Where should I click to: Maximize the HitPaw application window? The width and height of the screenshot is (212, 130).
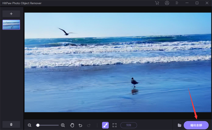[197, 3]
